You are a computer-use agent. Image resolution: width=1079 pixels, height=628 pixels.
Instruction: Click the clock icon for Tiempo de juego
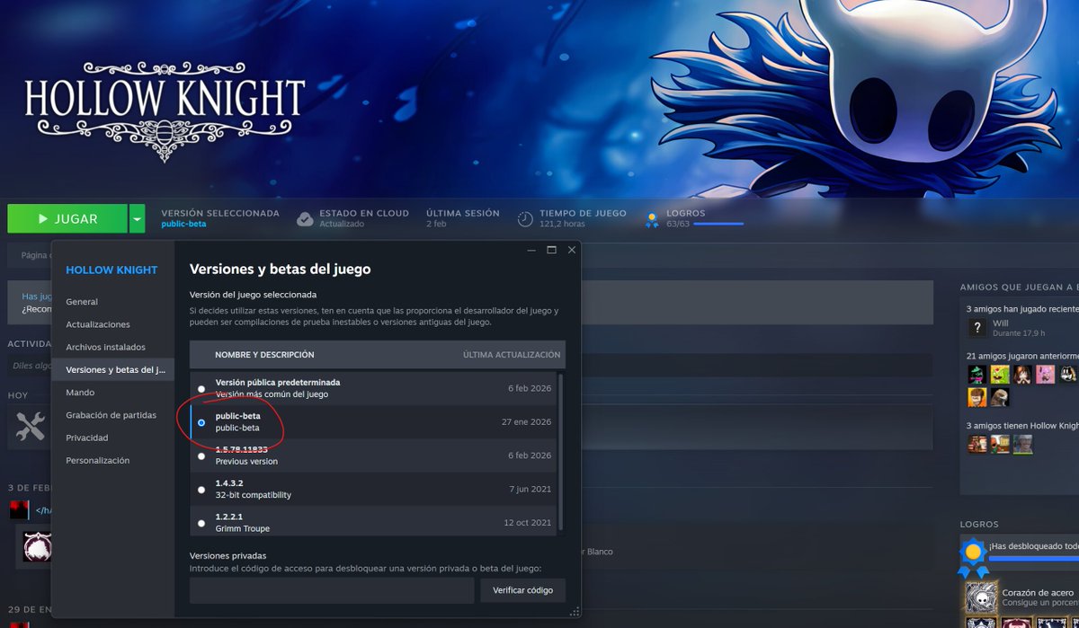point(525,218)
